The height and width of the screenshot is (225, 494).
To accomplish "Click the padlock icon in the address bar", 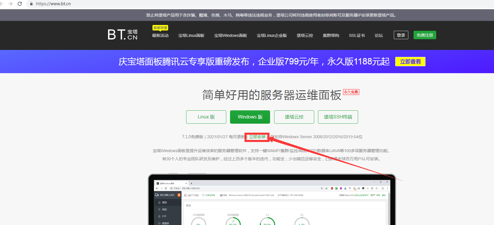I will coord(31,4).
